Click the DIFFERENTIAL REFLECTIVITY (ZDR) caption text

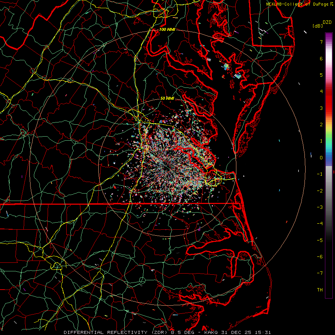pos(116,332)
